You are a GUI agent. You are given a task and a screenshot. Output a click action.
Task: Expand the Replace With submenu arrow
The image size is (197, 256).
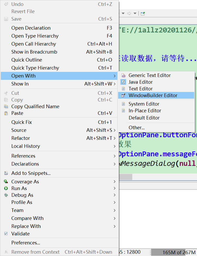114,226
